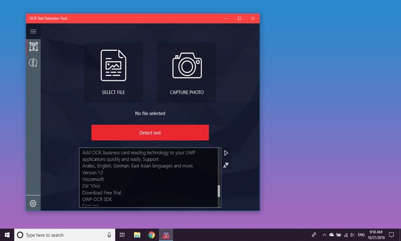
Task: Open File Explorer from the taskbar
Action: (137, 235)
